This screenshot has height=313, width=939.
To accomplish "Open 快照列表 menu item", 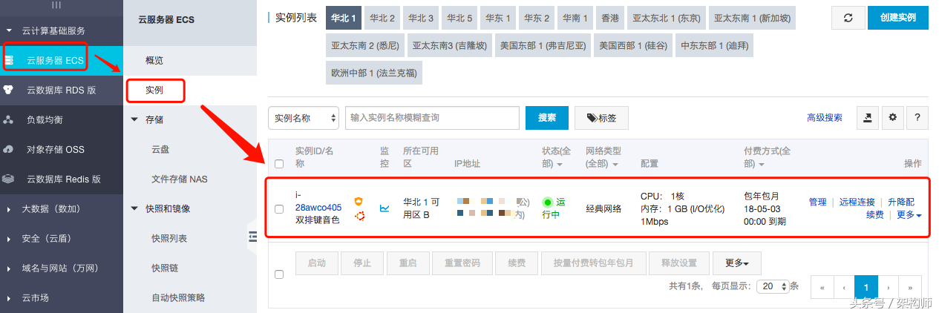I will [x=169, y=238].
